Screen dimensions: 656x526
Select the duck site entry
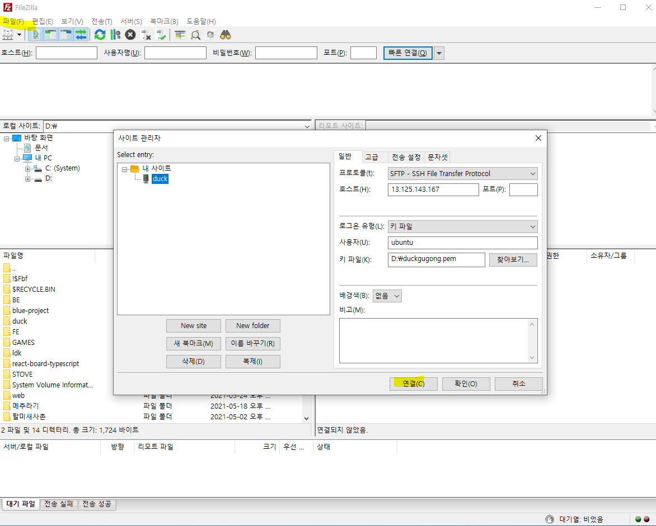coord(160,179)
